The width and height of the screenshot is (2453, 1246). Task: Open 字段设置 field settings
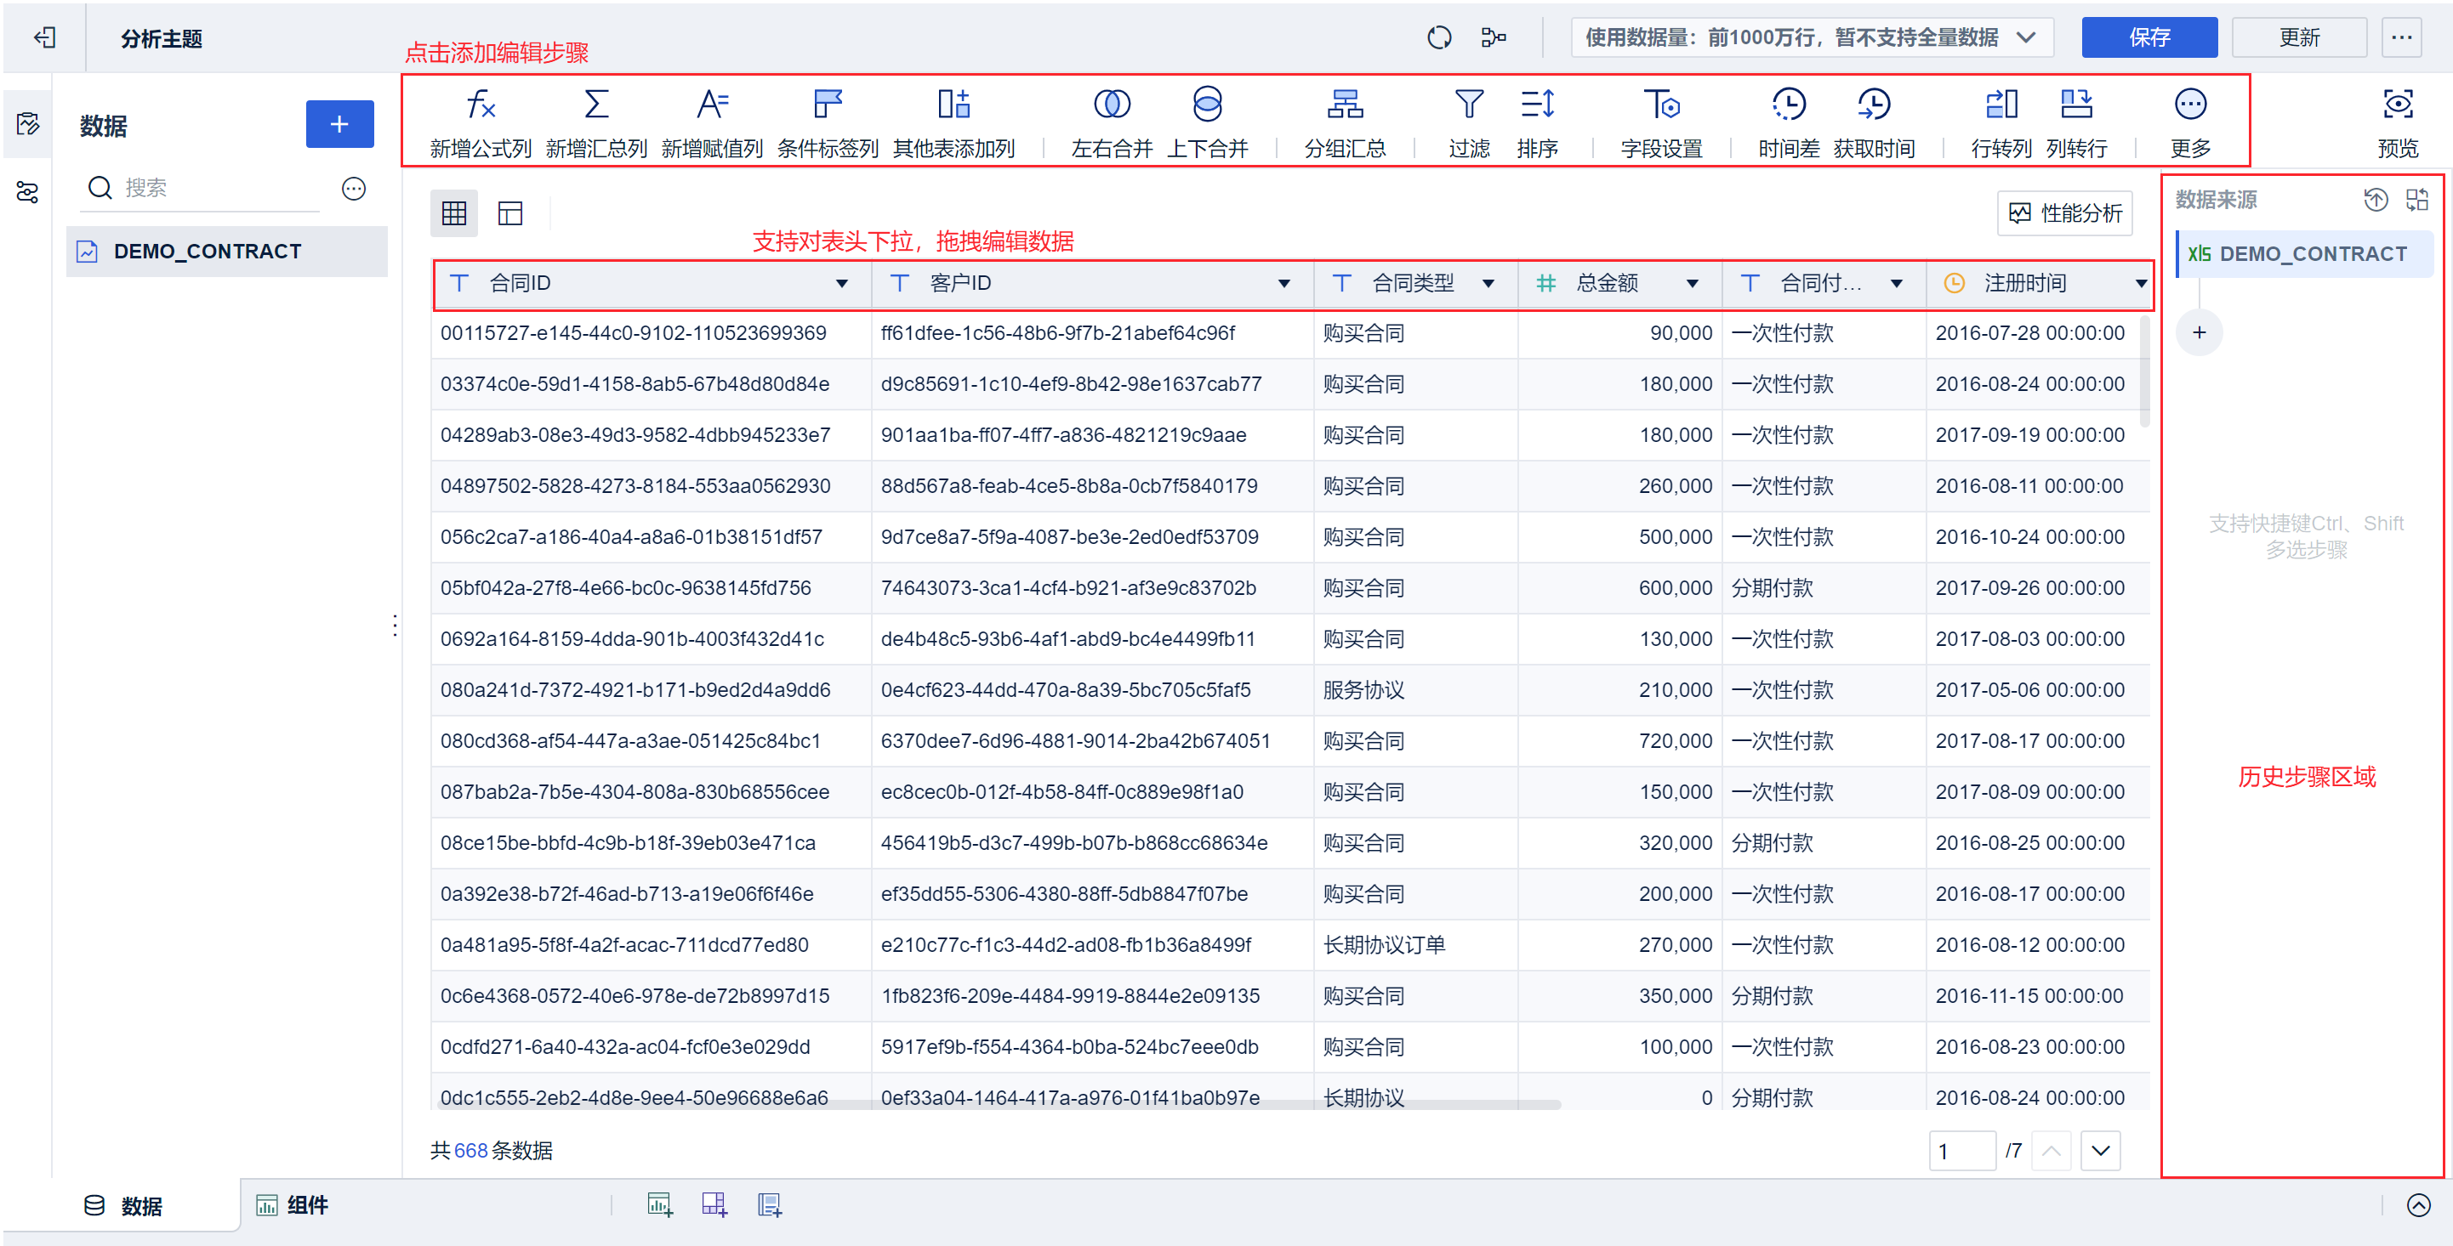(1661, 105)
